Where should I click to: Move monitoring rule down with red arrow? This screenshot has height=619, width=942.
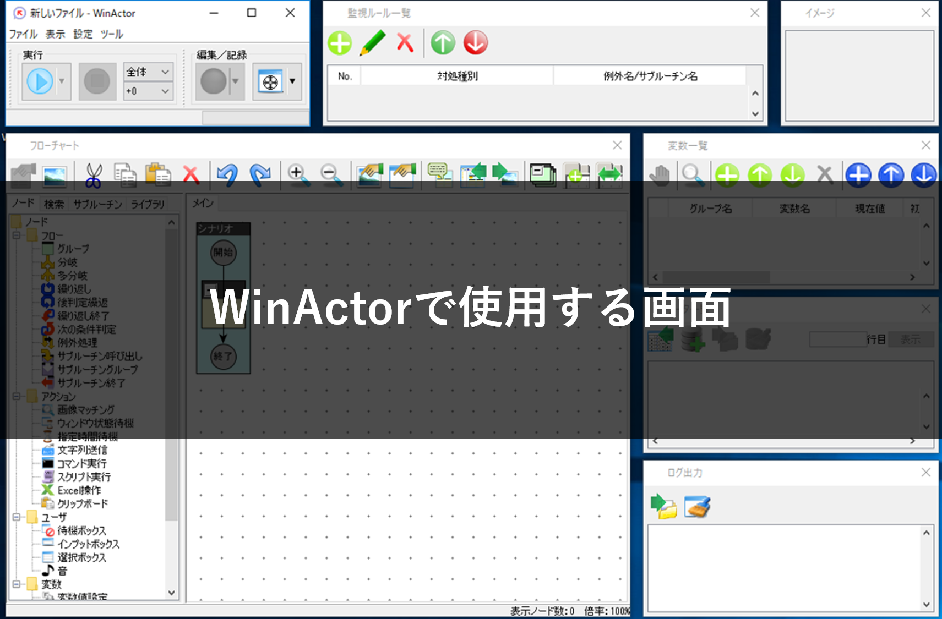point(476,43)
